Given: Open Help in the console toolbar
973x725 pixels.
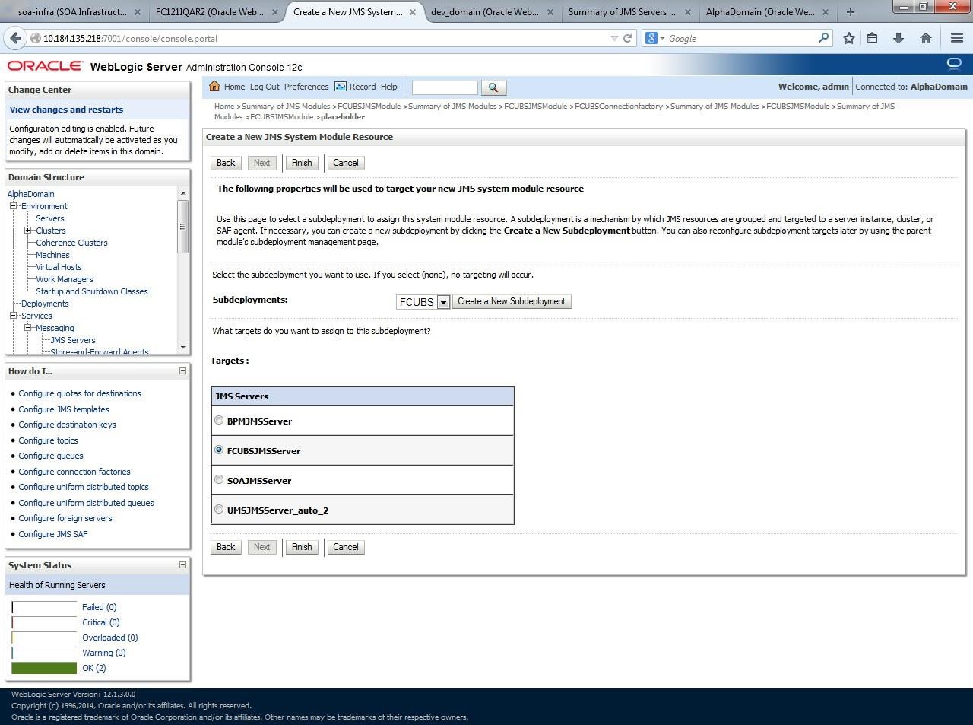Looking at the screenshot, I should click(x=389, y=87).
